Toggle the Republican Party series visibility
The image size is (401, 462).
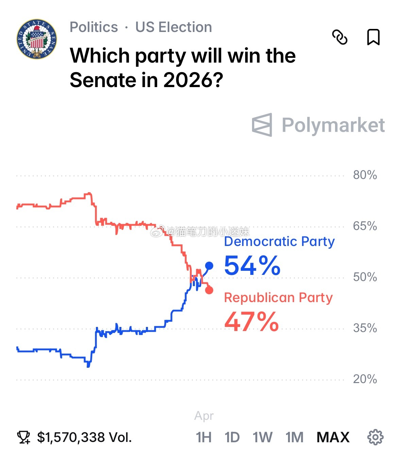[x=278, y=297]
